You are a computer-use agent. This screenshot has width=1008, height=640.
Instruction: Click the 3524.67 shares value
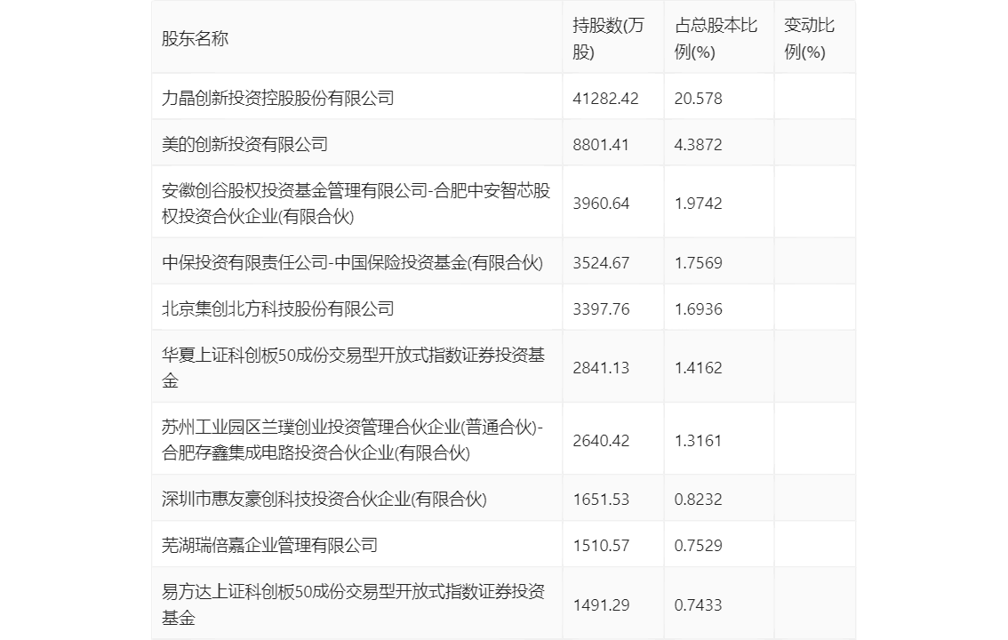coord(600,263)
